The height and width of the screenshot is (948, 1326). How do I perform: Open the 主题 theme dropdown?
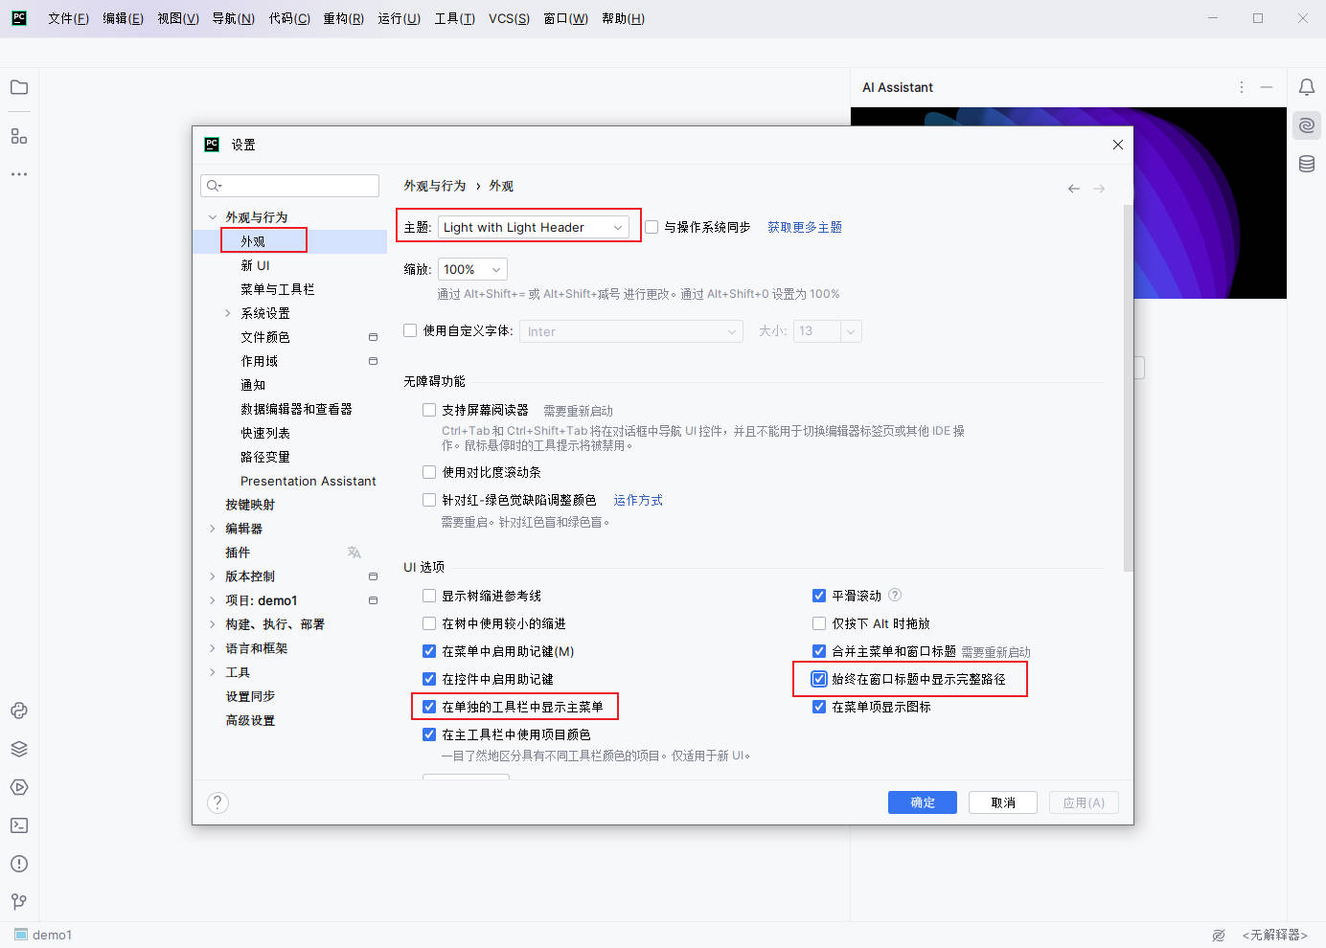pos(534,227)
